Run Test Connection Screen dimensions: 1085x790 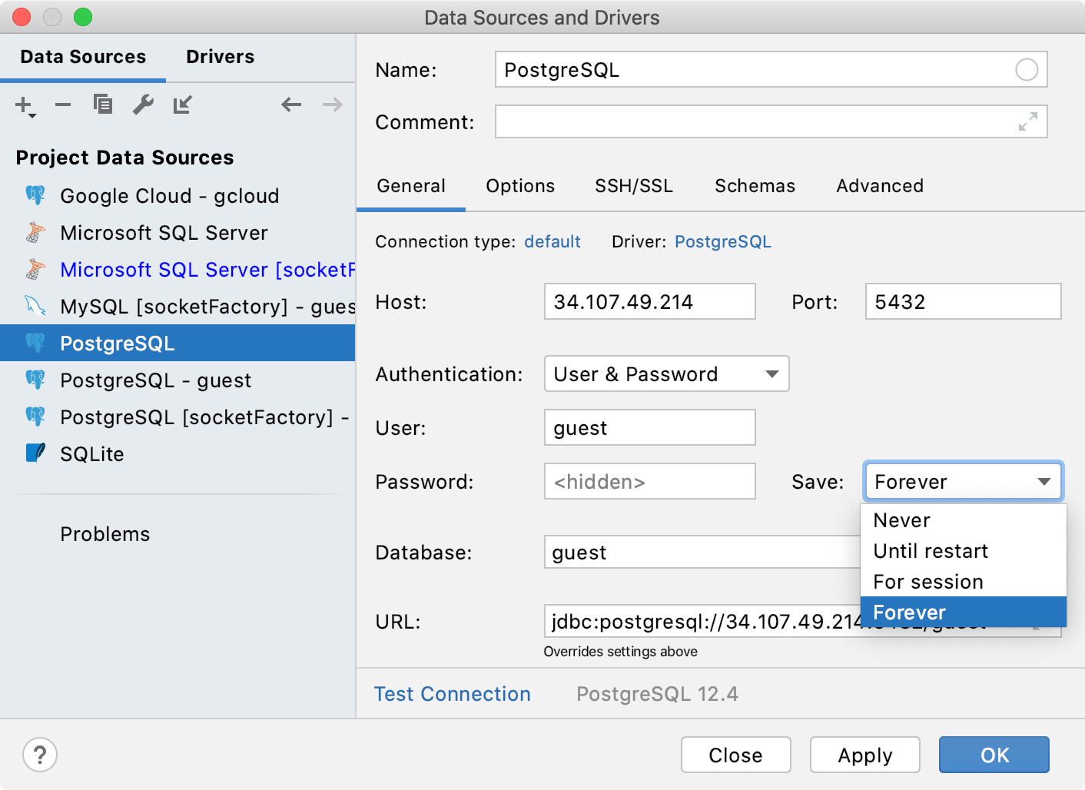[452, 694]
